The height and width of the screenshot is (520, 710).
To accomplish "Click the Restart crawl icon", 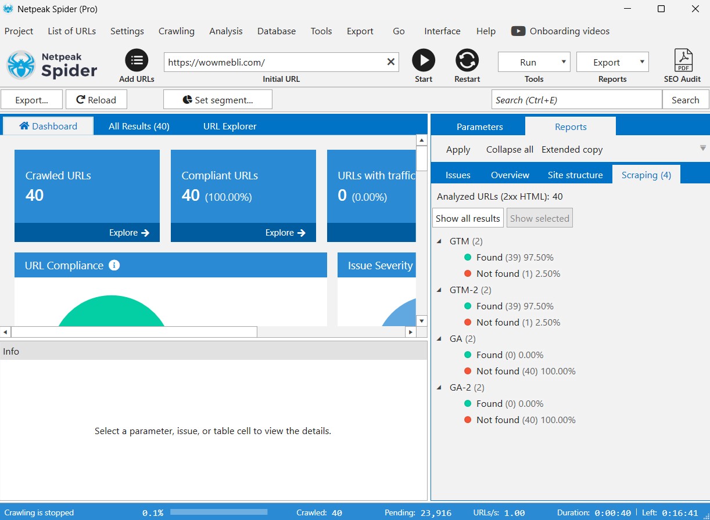I will pos(467,60).
